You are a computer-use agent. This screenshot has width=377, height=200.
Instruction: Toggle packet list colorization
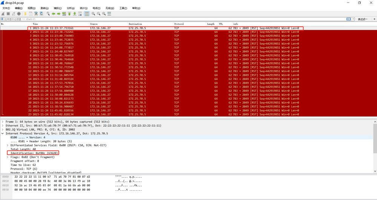pyautogui.click(x=87, y=14)
